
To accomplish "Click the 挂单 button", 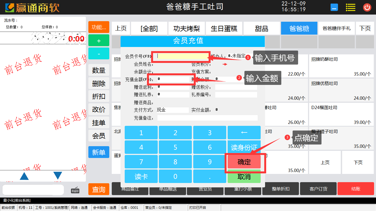I will coord(99,123).
